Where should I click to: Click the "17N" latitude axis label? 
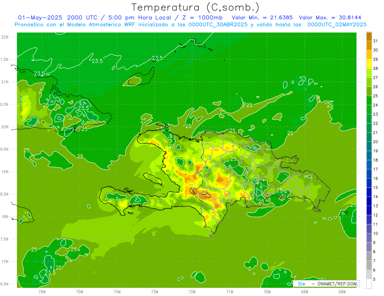coord(5,262)
